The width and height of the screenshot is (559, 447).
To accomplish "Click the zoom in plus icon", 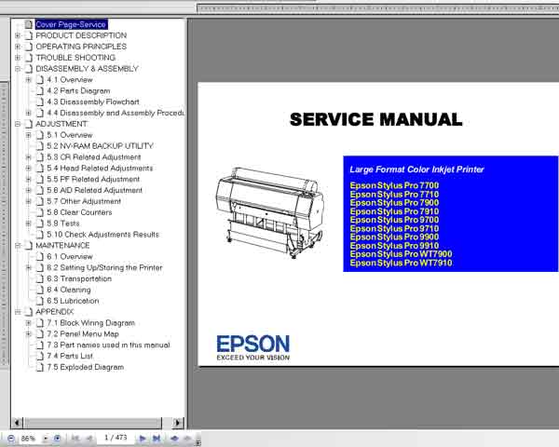I will 57,439.
